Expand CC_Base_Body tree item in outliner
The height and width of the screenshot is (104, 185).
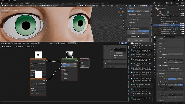click(x=158, y=24)
